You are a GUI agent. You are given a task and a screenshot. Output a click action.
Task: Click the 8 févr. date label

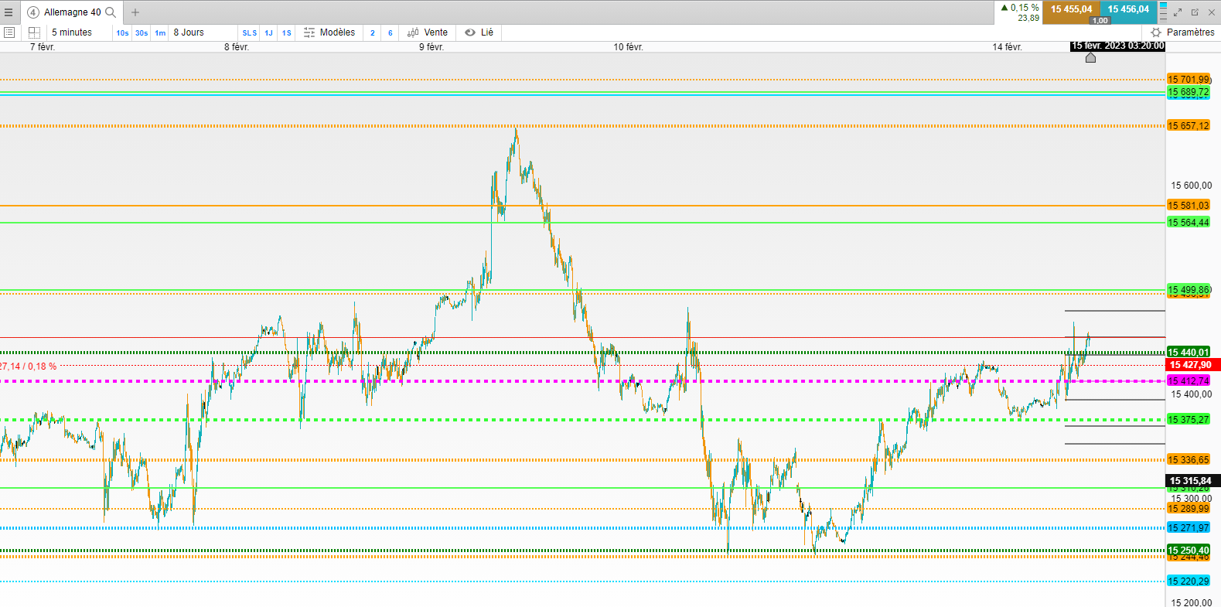(237, 47)
